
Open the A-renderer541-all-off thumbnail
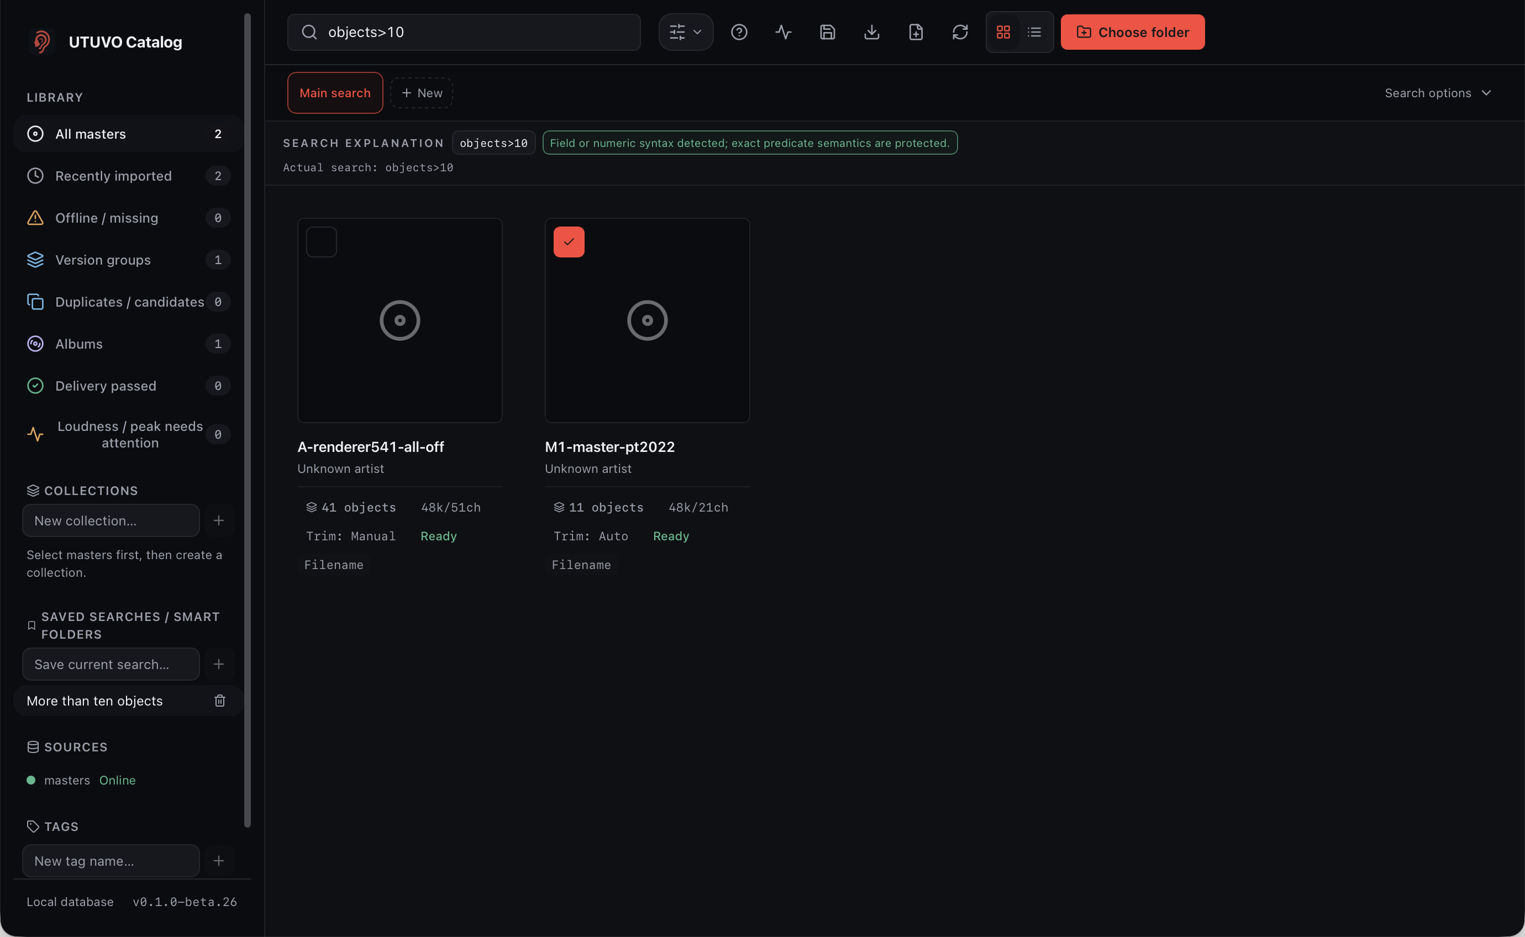(399, 320)
